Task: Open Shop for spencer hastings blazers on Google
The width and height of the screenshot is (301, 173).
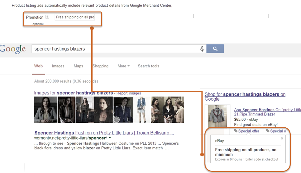Action: coord(245,97)
